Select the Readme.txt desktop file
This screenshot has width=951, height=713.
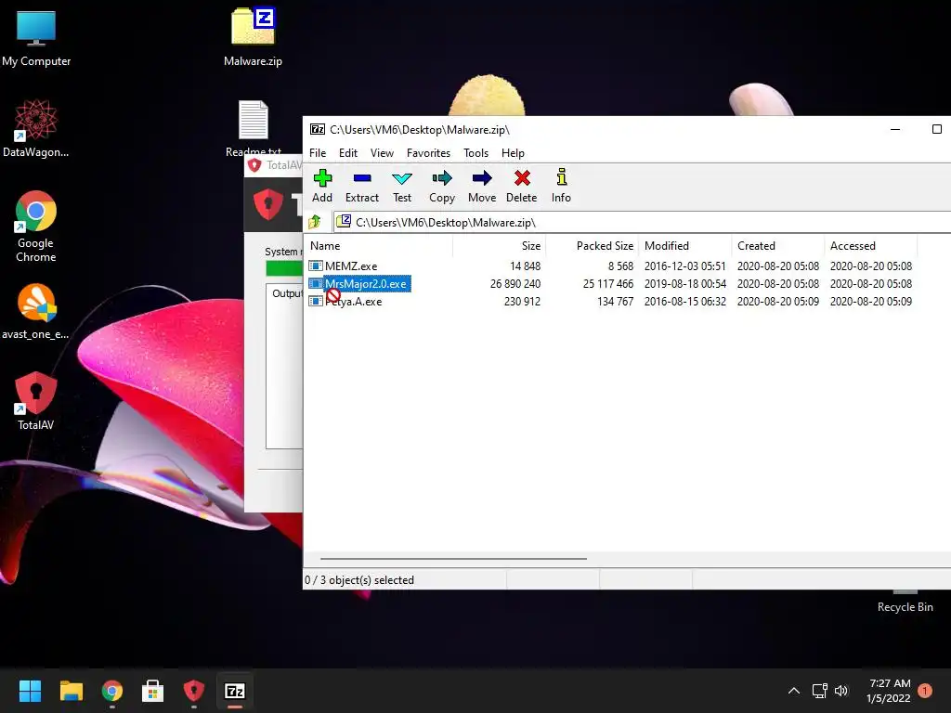click(253, 128)
